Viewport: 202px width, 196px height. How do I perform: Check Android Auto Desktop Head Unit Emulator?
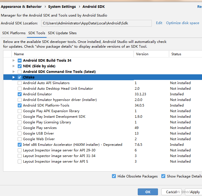coord(20,89)
